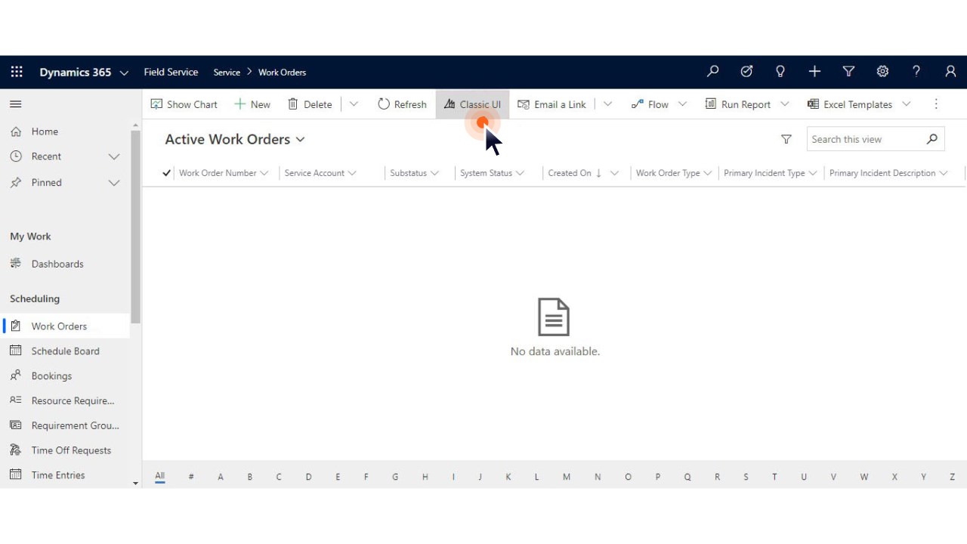Filter records by letter M
Viewport: 967px width, 544px height.
pos(567,477)
